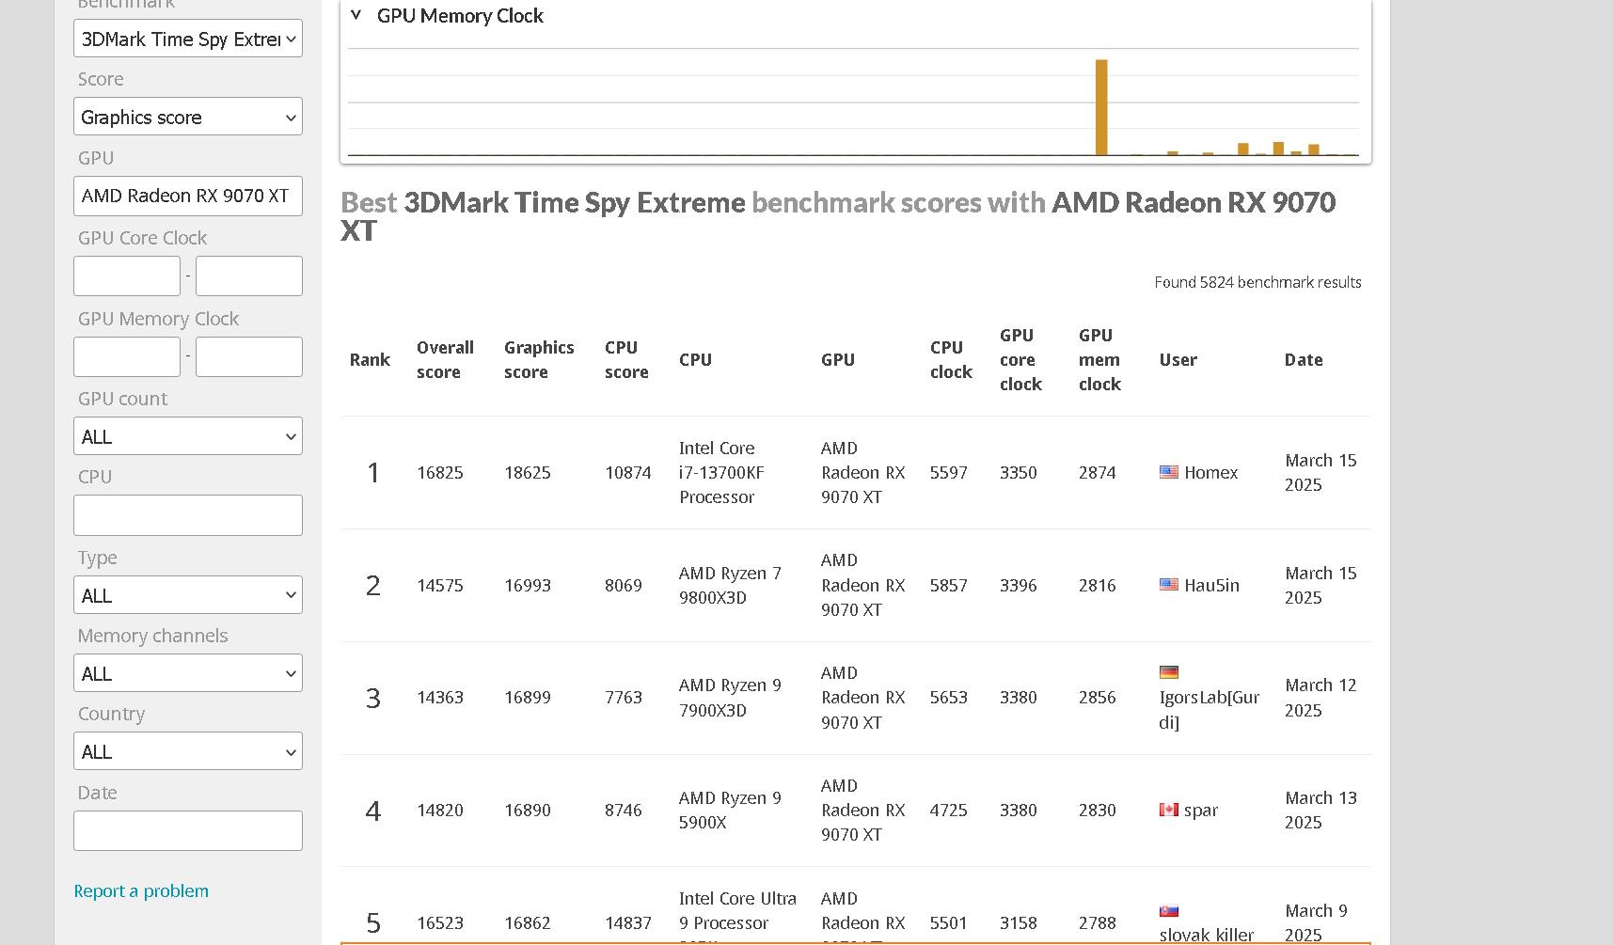This screenshot has height=945, width=1613.
Task: Expand the Type dropdown
Action: point(187,595)
